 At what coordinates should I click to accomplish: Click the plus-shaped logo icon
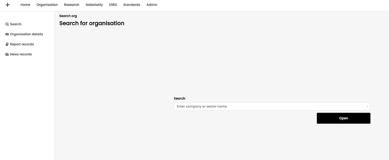pos(8,5)
